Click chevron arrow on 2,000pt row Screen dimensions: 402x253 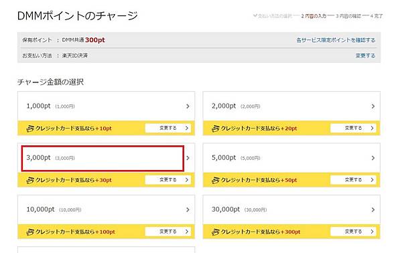click(373, 106)
